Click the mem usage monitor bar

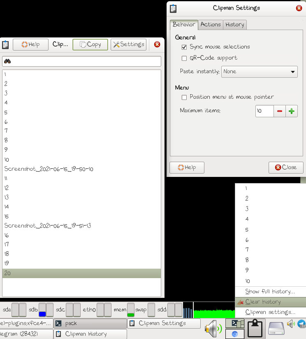(130, 310)
